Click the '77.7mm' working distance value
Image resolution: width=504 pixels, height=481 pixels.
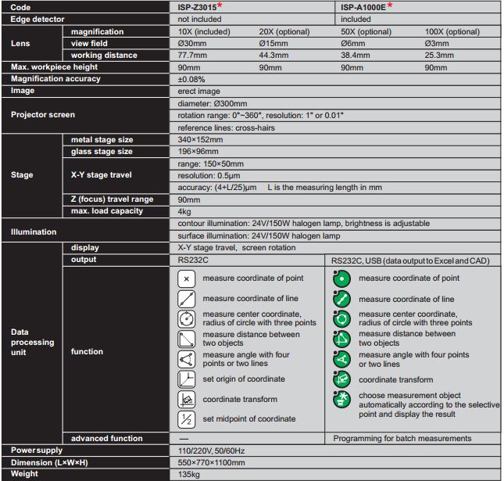(x=192, y=56)
